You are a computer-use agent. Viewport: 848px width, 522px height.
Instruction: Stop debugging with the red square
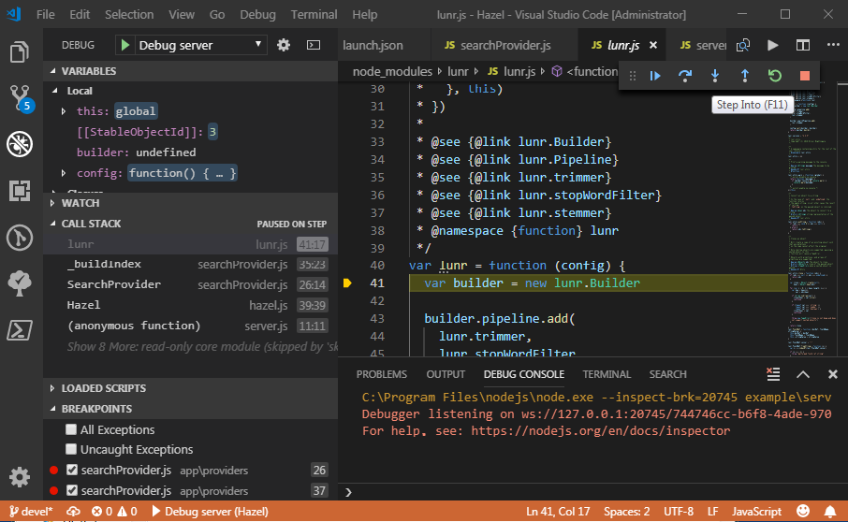coord(805,76)
